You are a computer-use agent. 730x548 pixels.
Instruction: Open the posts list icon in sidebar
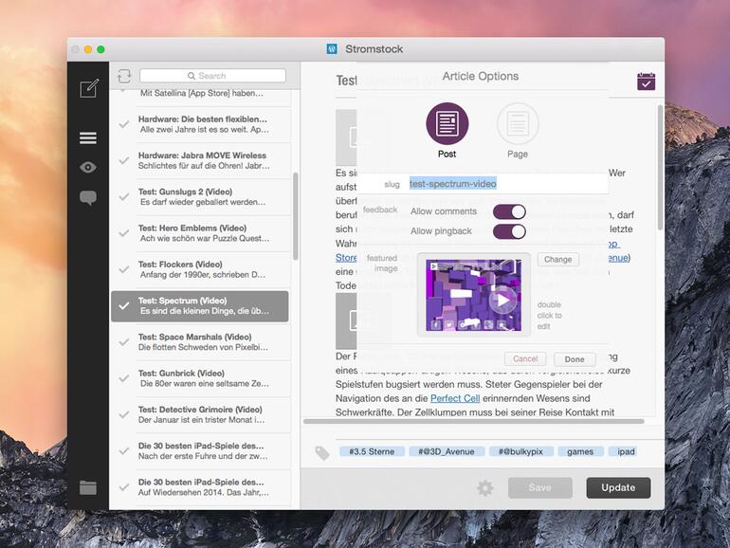pos(88,137)
